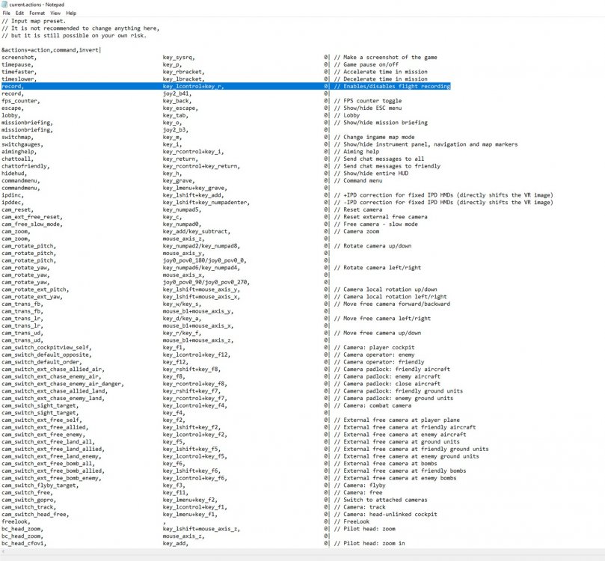Click the 'fps_counter,' entry
Screen dimensions: 605x561
pyautogui.click(x=20, y=101)
